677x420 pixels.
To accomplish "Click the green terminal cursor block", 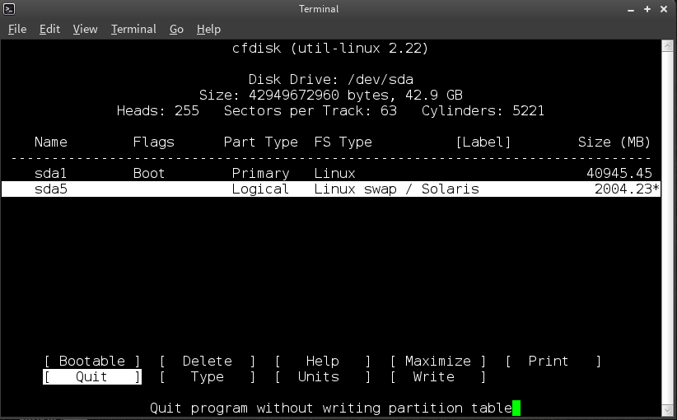I will [516, 408].
